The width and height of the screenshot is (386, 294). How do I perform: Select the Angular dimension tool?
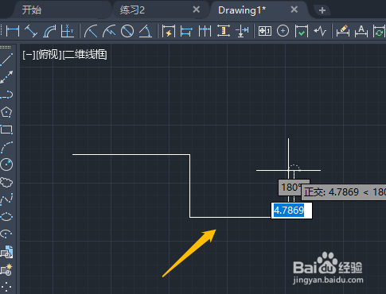(146, 31)
